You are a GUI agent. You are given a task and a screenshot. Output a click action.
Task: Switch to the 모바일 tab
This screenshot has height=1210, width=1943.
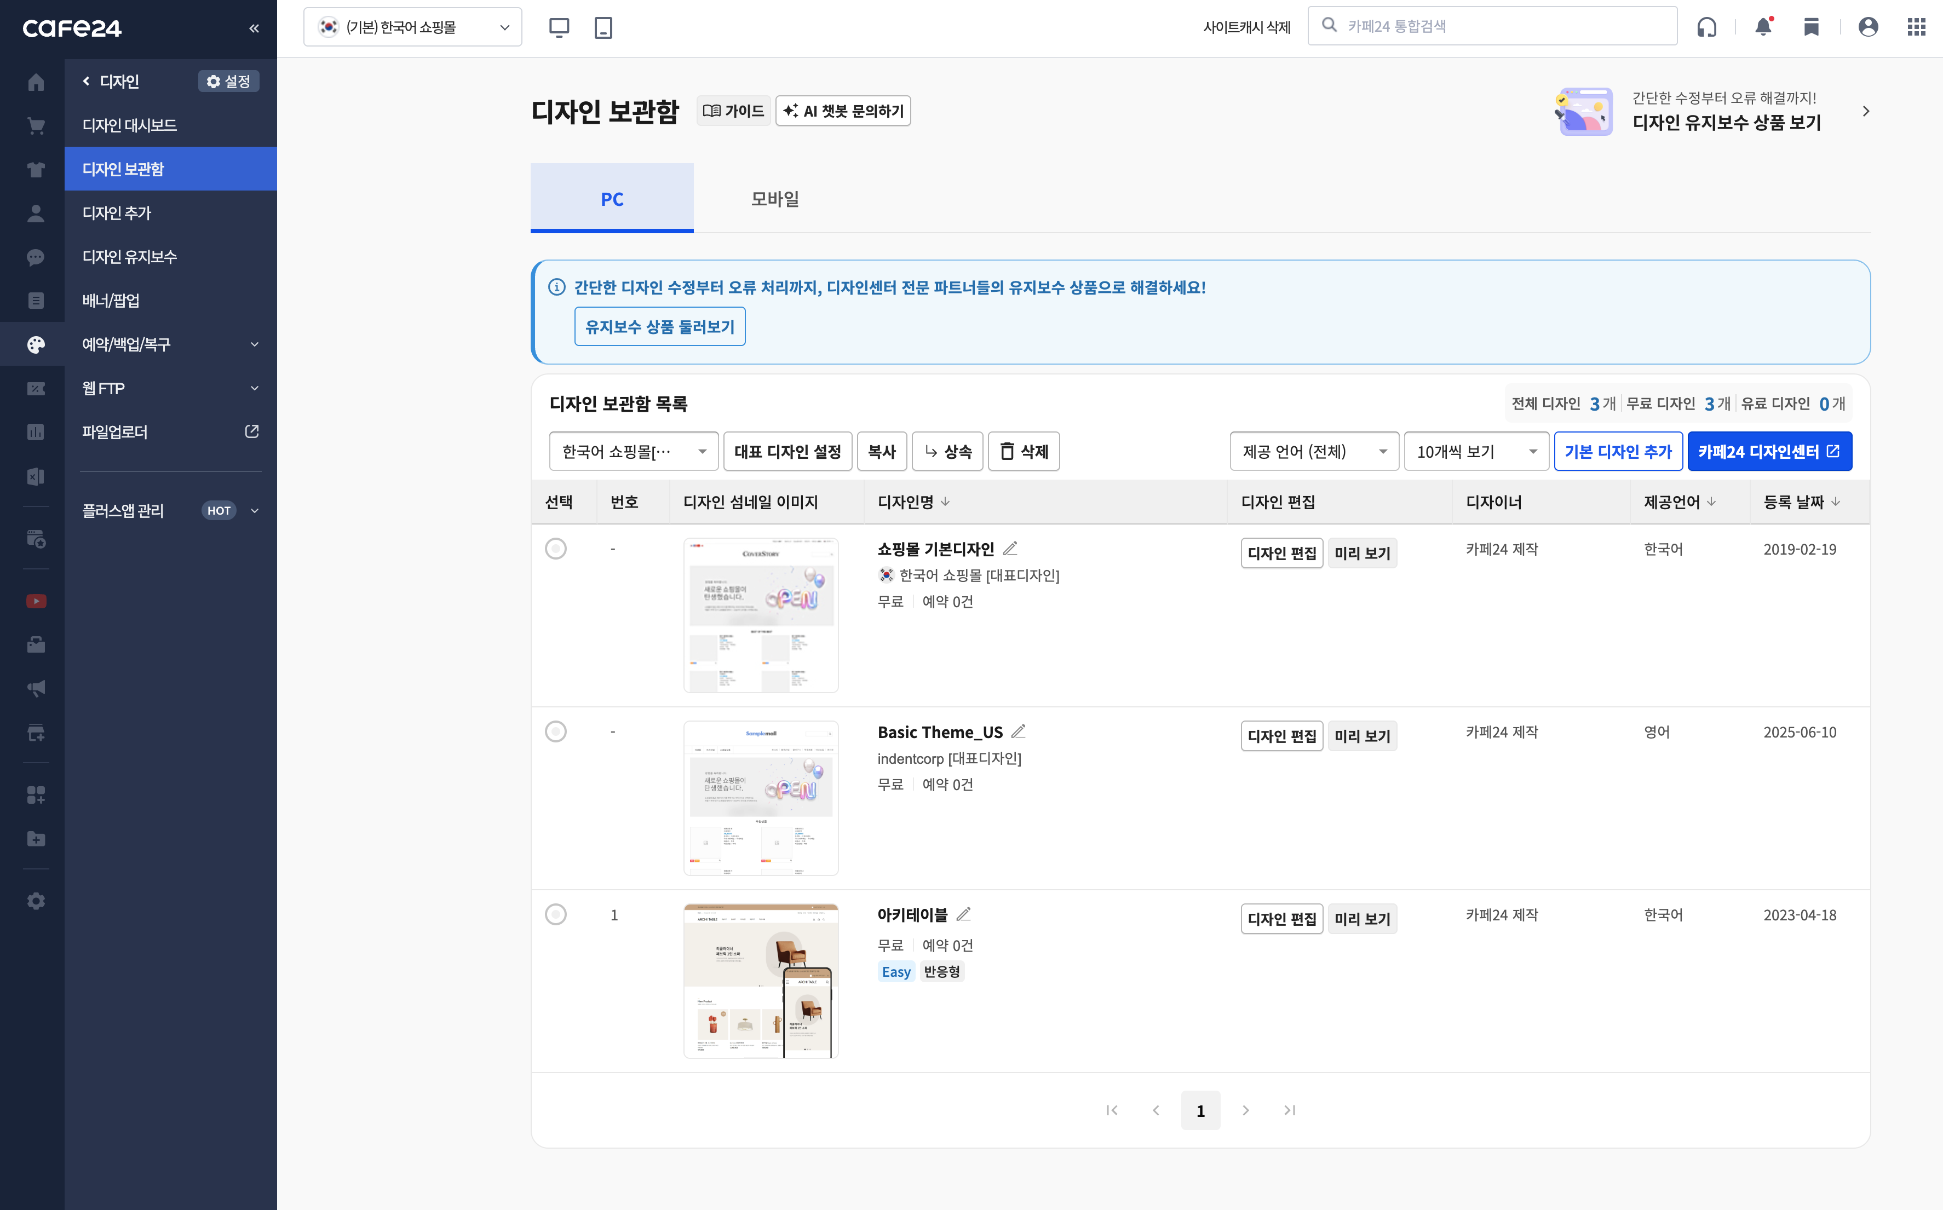pos(775,198)
